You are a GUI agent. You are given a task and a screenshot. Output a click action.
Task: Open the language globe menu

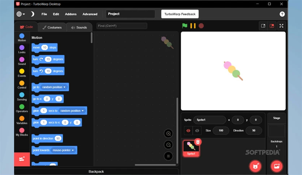21,14
